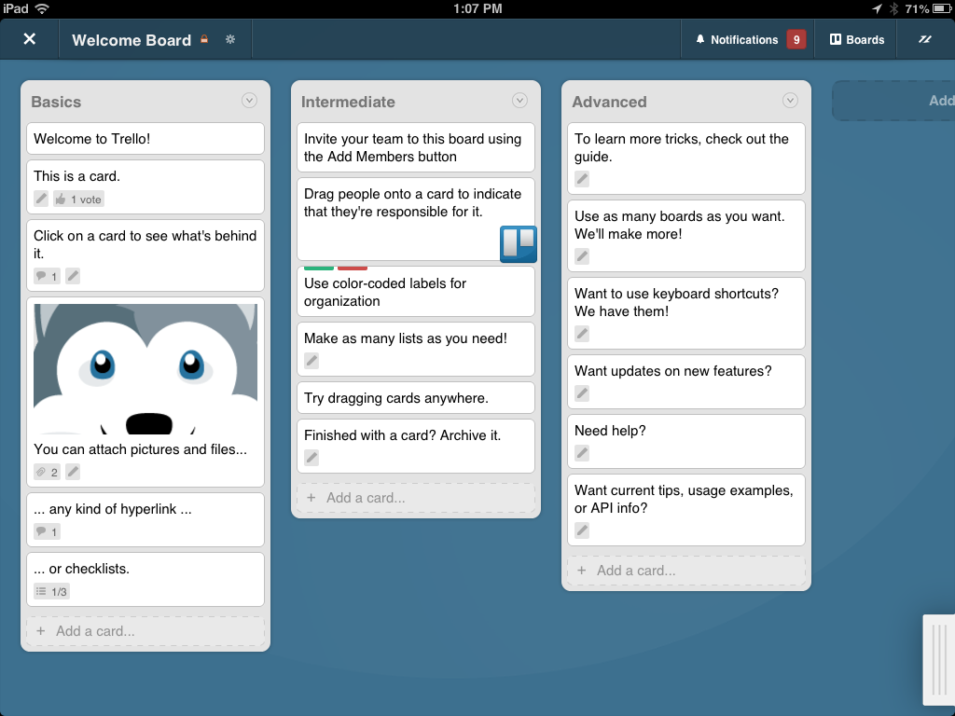Viewport: 955px width, 716px height.
Task: Open the 'This is a card.' card
Action: coord(145,186)
